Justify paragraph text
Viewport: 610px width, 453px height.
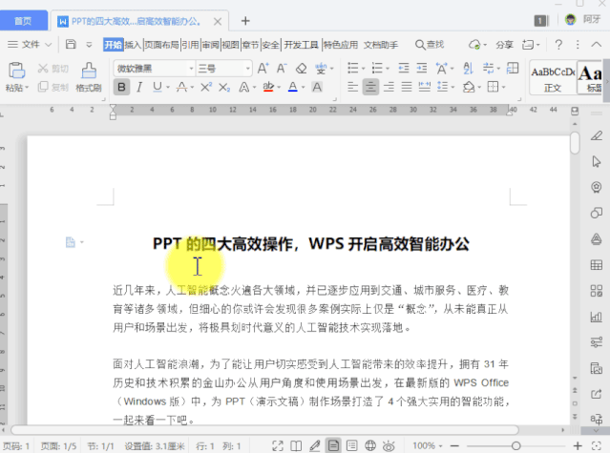(407, 87)
